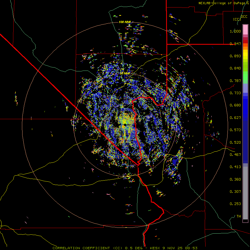The width and height of the screenshot is (250, 250).
Task: Select the 0.893 legend value
Action: click(235, 56)
